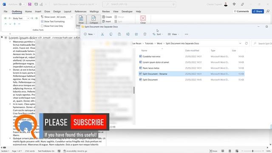Image resolution: width=272 pixels, height=153 pixels.
Task: Click the Move Down outline arrow
Action: click(10, 24)
